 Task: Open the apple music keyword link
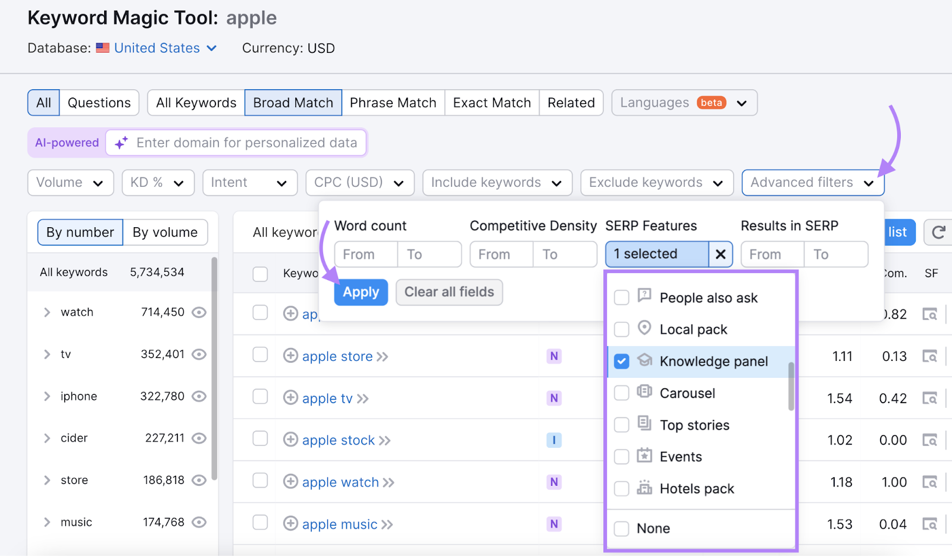339,524
